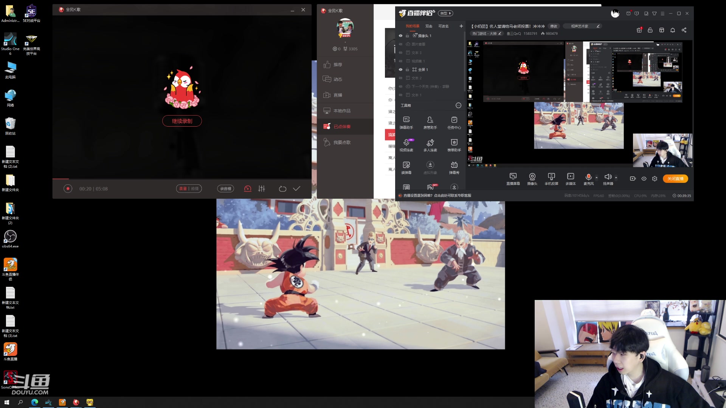Open stream settings gear icon
The width and height of the screenshot is (726, 408).
click(x=655, y=179)
